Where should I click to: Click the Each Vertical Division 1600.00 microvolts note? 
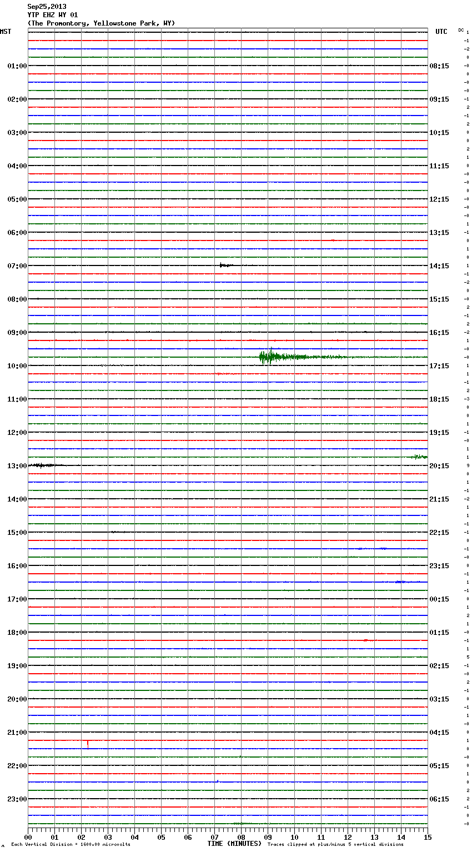pyautogui.click(x=71, y=845)
